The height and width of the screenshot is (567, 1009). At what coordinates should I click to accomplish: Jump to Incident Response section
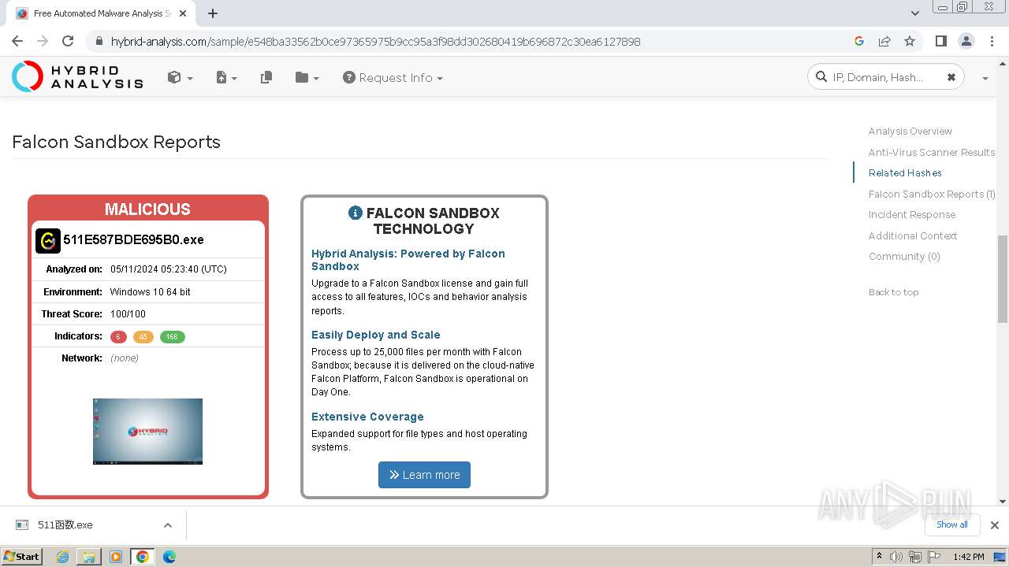(x=912, y=215)
